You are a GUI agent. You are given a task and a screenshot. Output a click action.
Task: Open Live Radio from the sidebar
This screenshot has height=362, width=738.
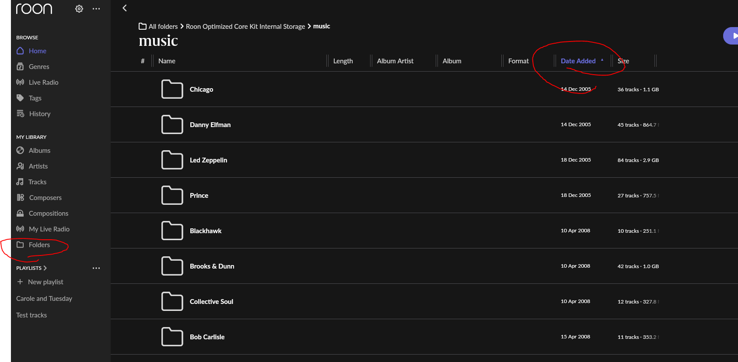(x=43, y=83)
